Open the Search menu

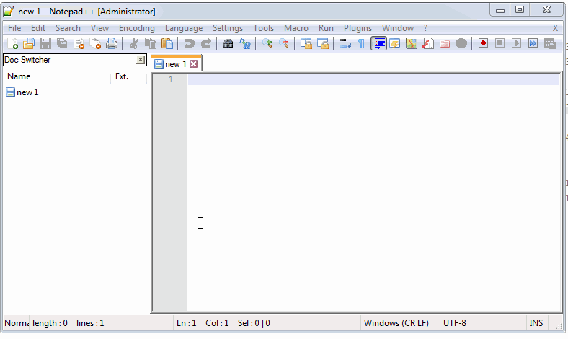pyautogui.click(x=68, y=28)
